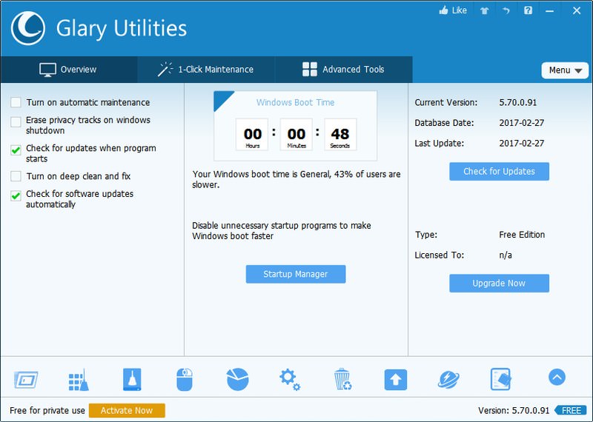The height and width of the screenshot is (422, 593).
Task: Switch to the Advanced Tools tab
Action: pyautogui.click(x=343, y=70)
